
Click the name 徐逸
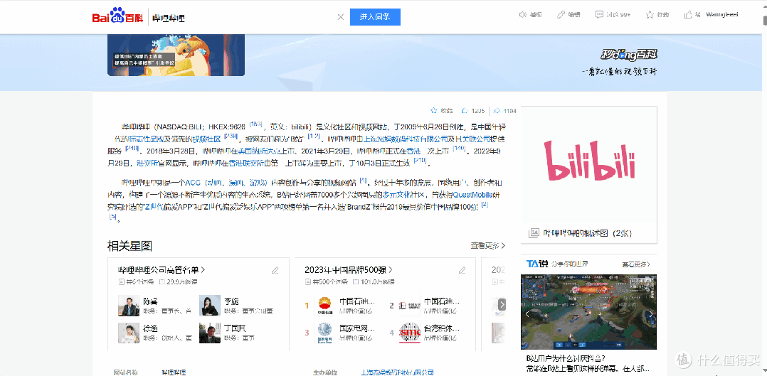point(150,328)
